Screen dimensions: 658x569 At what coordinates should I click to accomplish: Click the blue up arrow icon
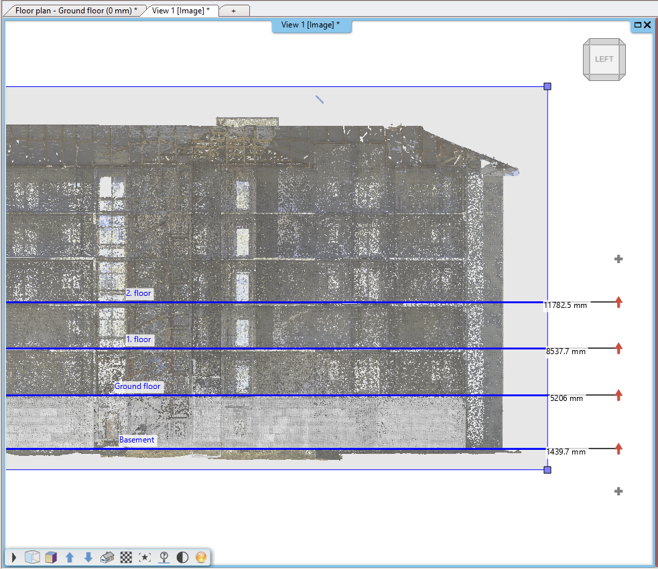tap(70, 557)
